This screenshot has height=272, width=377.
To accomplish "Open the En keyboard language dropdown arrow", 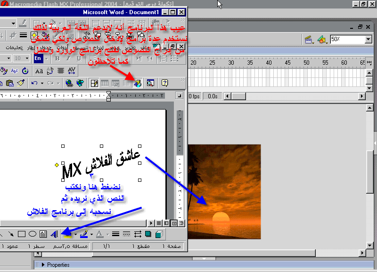I will (47, 59).
